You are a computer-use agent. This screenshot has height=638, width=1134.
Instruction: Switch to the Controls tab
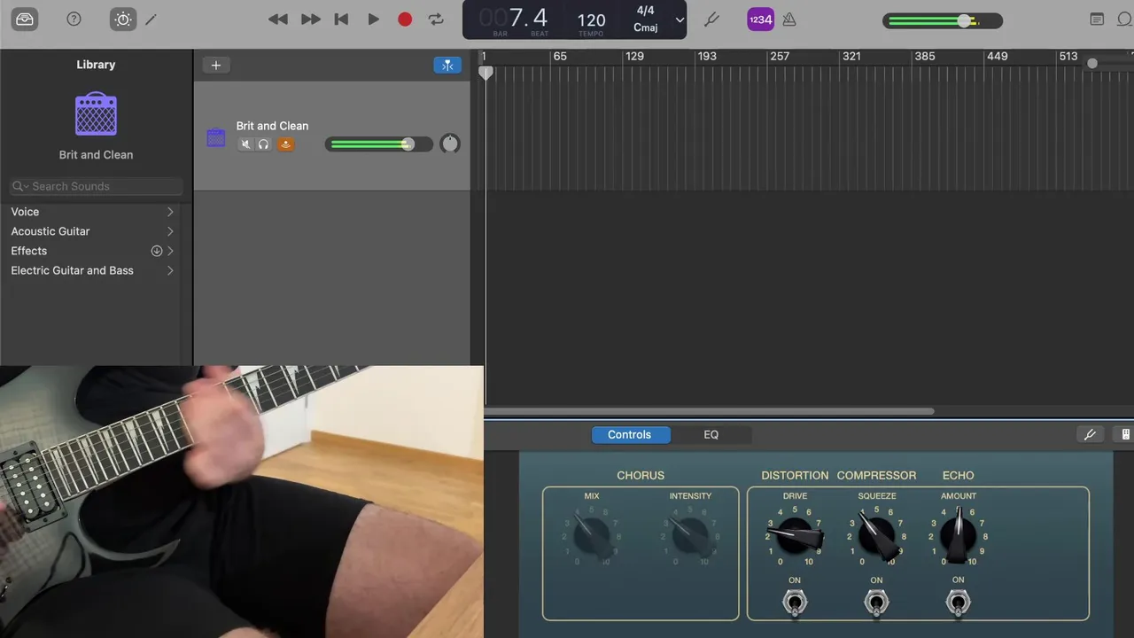pyautogui.click(x=630, y=435)
